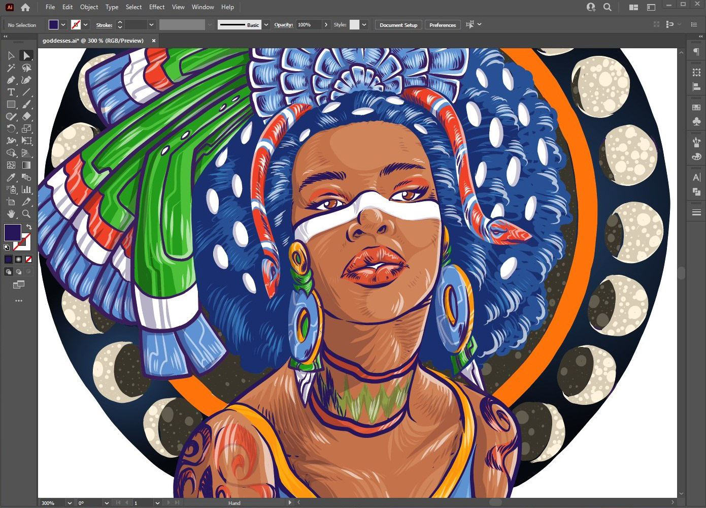Select the Blend tool
The height and width of the screenshot is (508, 706).
click(26, 177)
